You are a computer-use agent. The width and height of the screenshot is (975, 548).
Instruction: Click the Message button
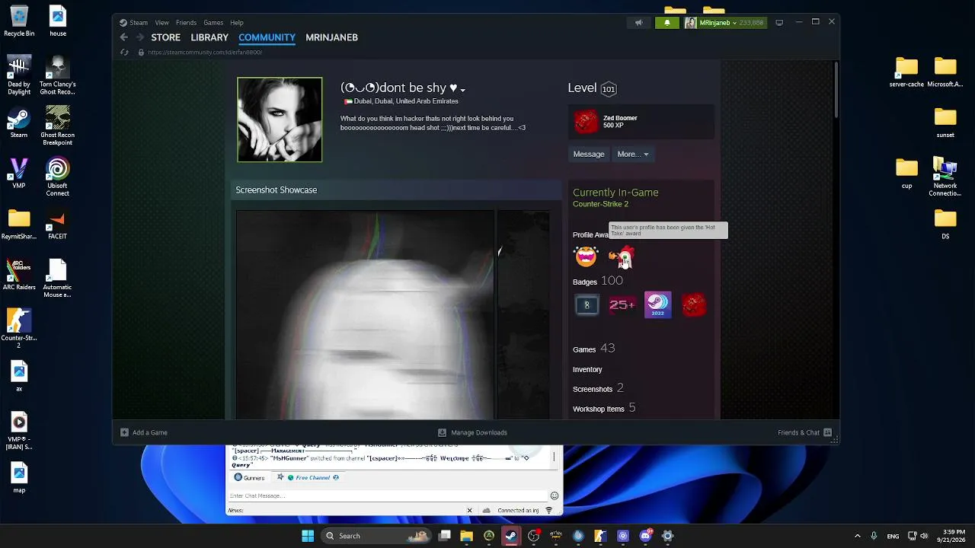coord(589,154)
